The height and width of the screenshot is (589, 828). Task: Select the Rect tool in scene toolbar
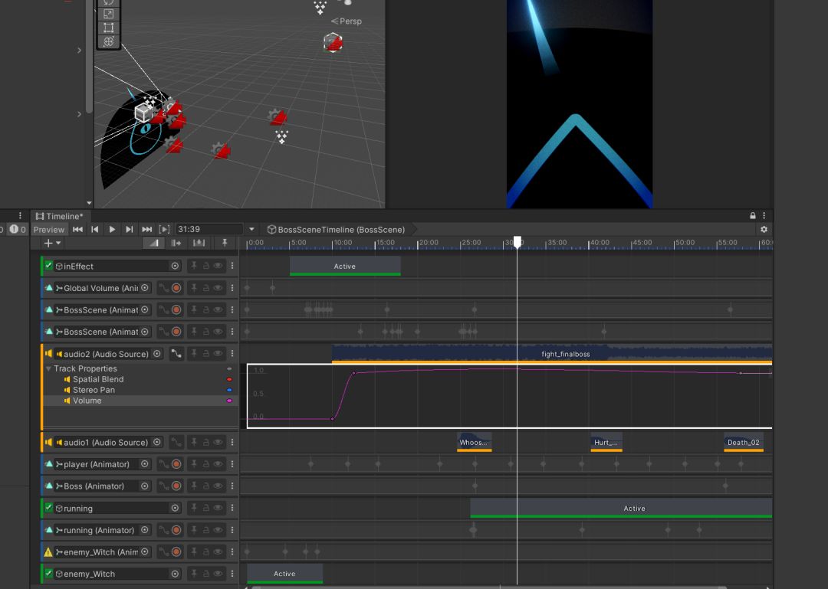[x=108, y=28]
